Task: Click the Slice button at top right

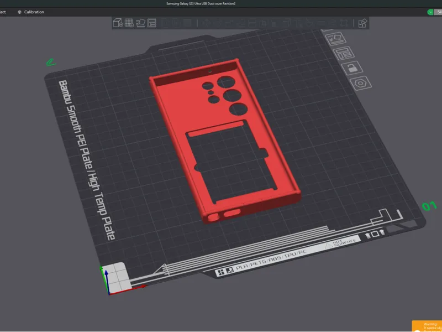Action: (438, 12)
